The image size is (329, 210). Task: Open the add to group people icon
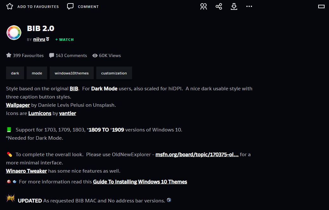point(203,7)
